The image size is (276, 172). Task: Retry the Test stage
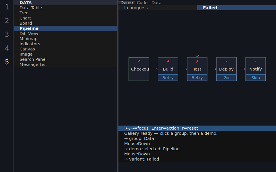click(x=197, y=78)
